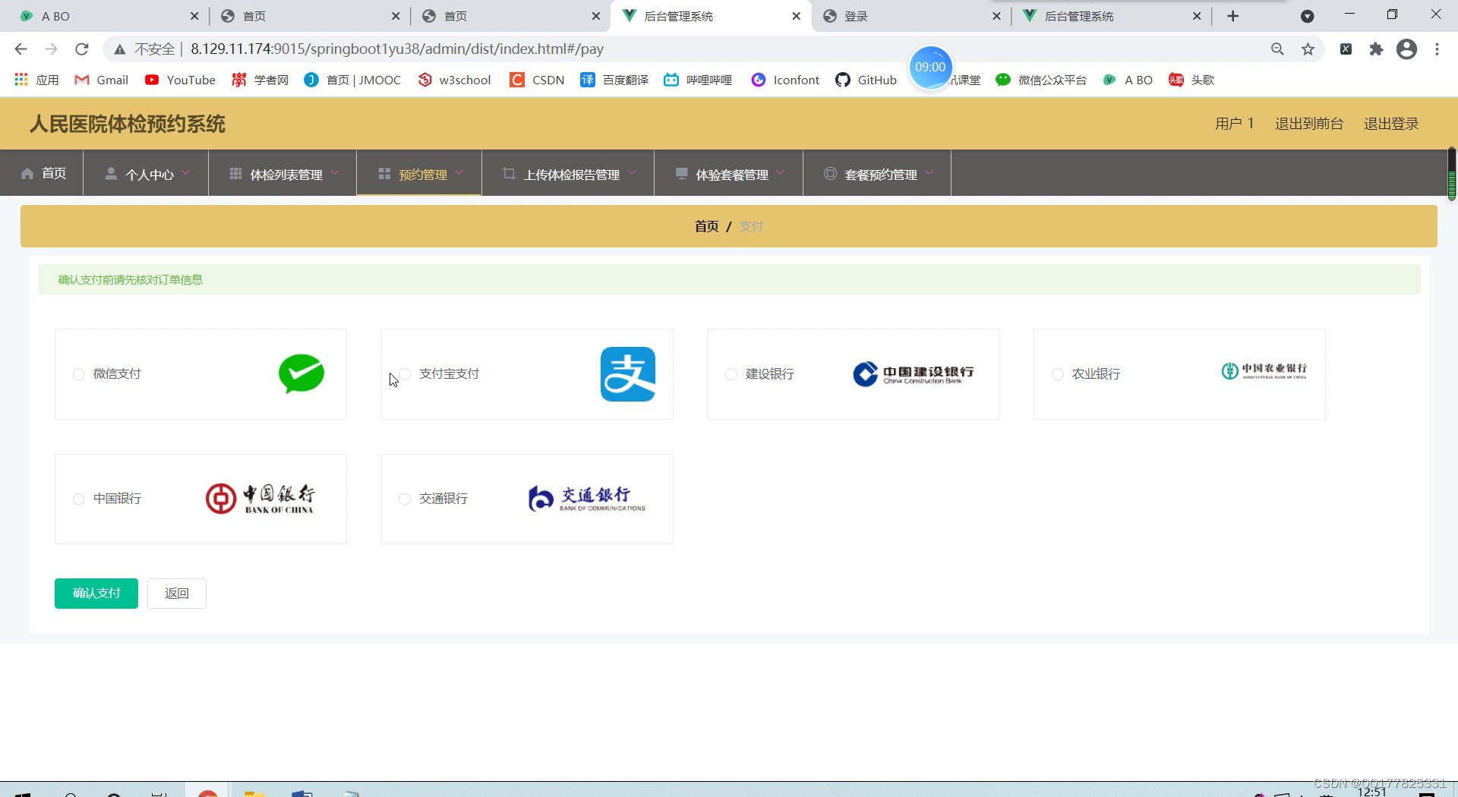Click the browser forward arrow
The width and height of the screenshot is (1458, 797).
(51, 49)
